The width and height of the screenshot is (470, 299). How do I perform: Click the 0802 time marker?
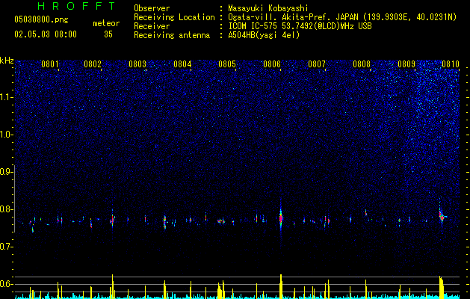[93, 64]
